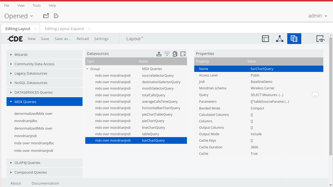This screenshot has width=333, height=187.
Task: Open the admin user dropdown
Action: pos(318,16)
